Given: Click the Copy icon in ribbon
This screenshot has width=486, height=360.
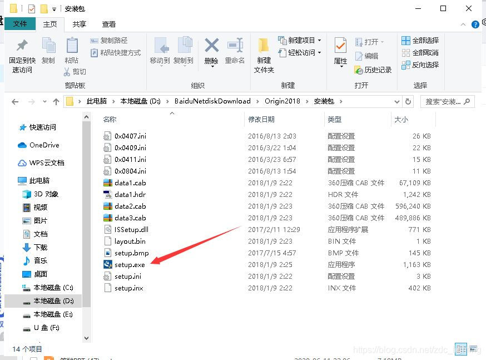Looking at the screenshot, I should [48, 46].
